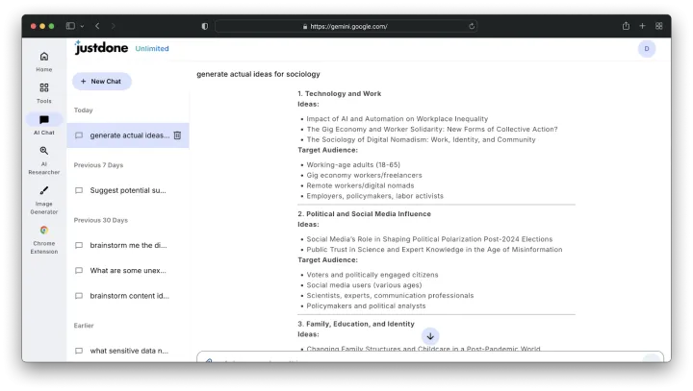The image size is (693, 391).
Task: Open the 'brainstorm content id...' chat
Action: click(128, 296)
